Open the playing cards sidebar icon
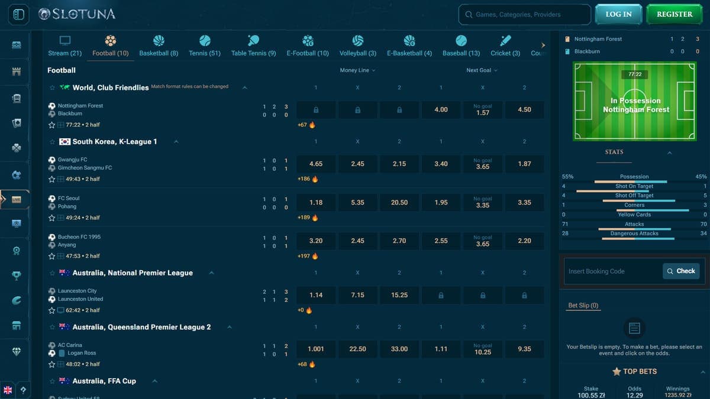 (x=17, y=123)
